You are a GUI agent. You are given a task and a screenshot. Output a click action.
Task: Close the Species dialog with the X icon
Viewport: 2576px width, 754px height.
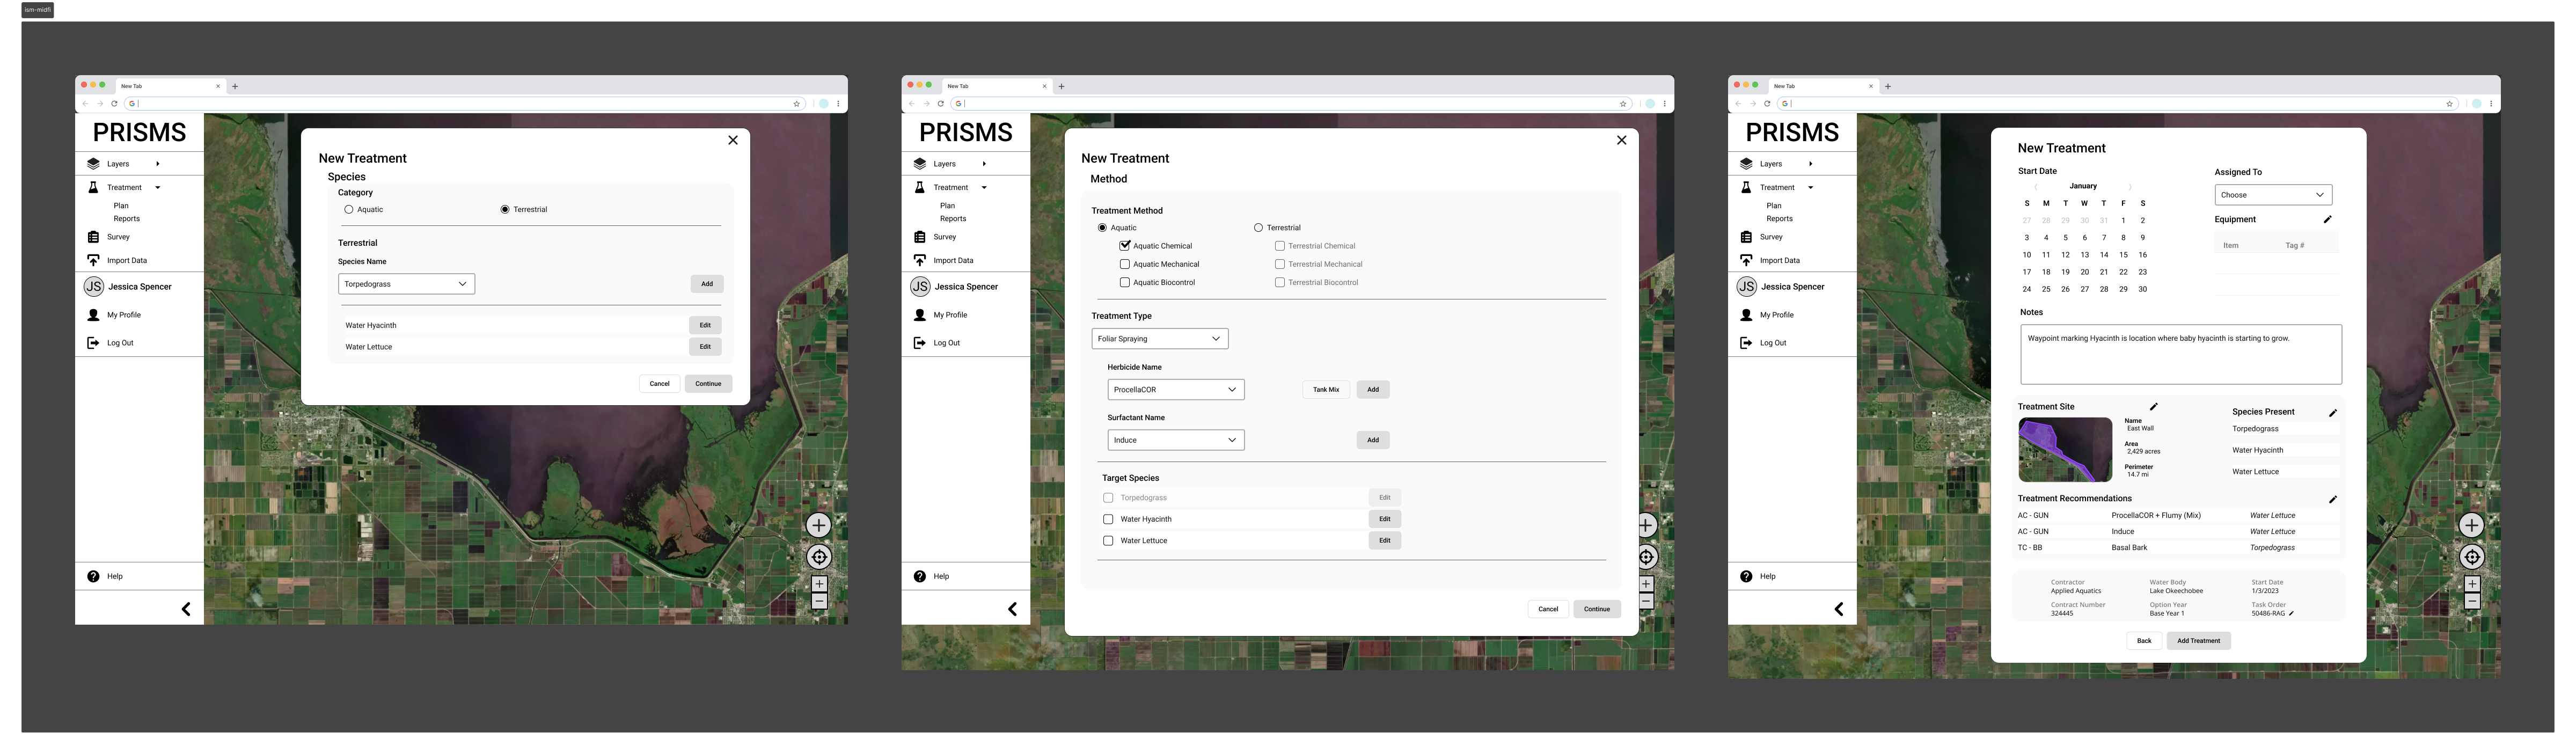[x=733, y=140]
